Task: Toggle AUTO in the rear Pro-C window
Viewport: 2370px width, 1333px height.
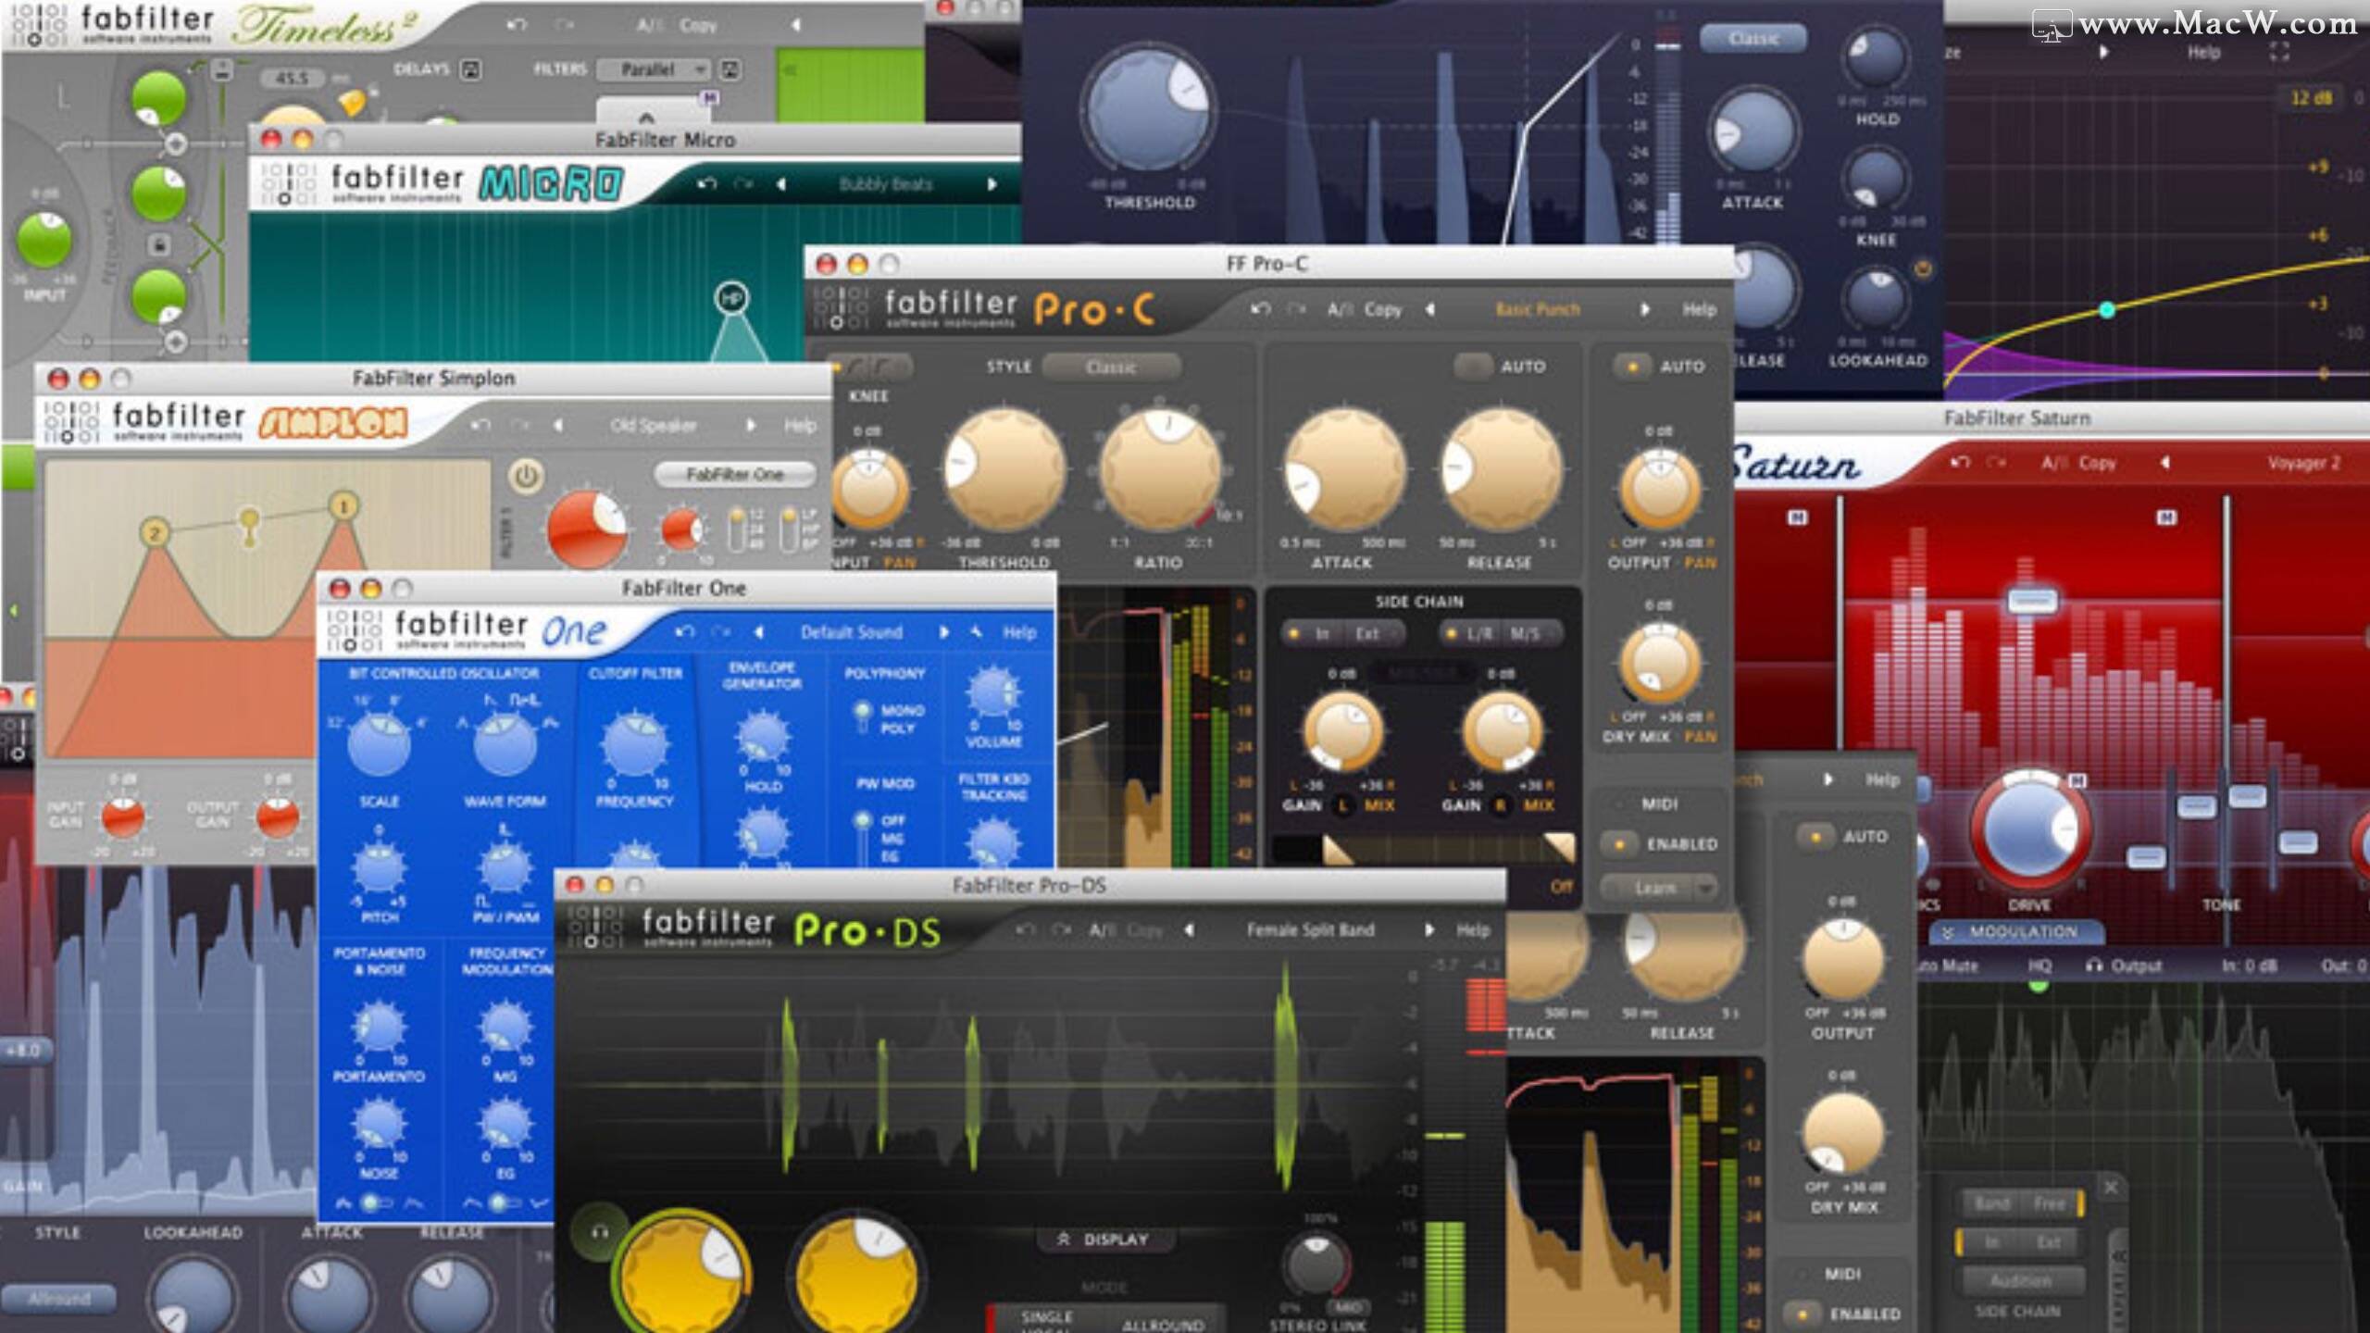Action: 1815,837
